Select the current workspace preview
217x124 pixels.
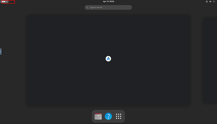[x=108, y=60]
